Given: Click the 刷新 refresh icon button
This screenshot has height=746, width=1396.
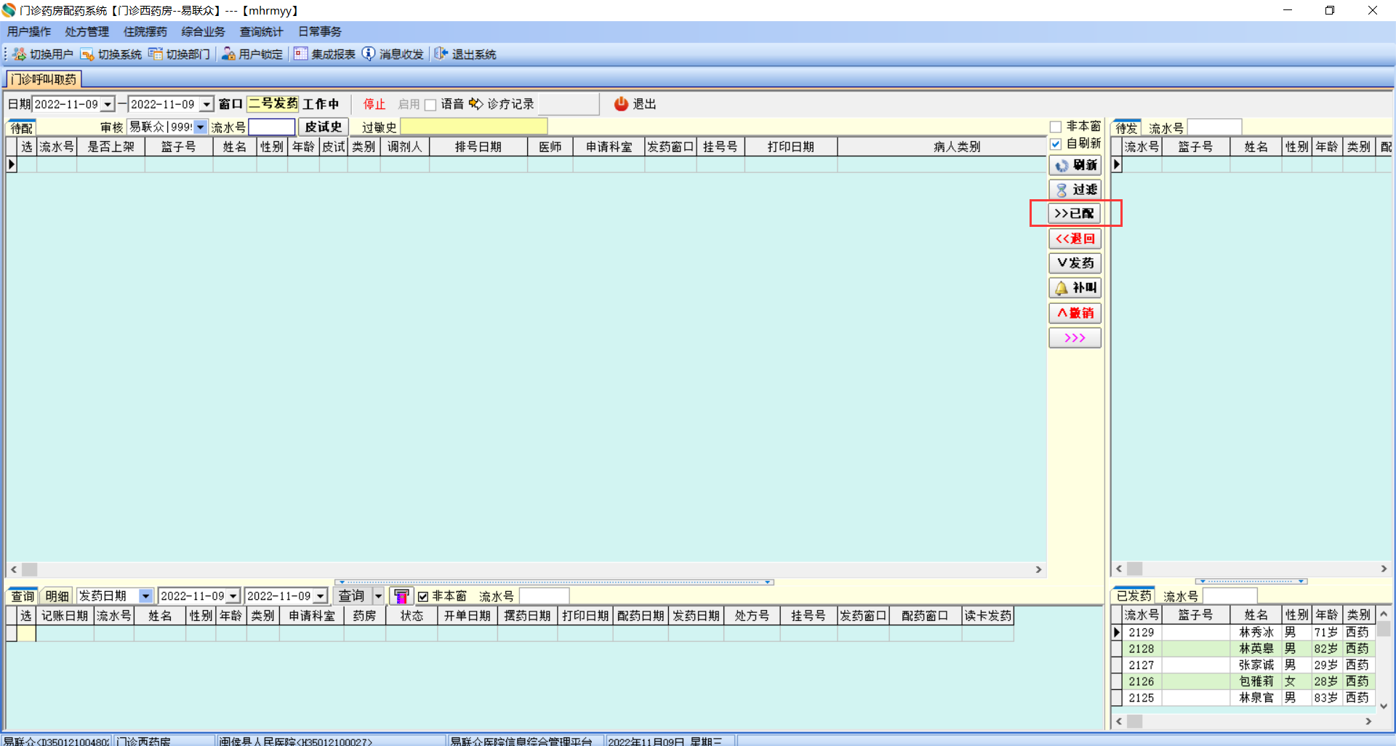Looking at the screenshot, I should point(1075,165).
